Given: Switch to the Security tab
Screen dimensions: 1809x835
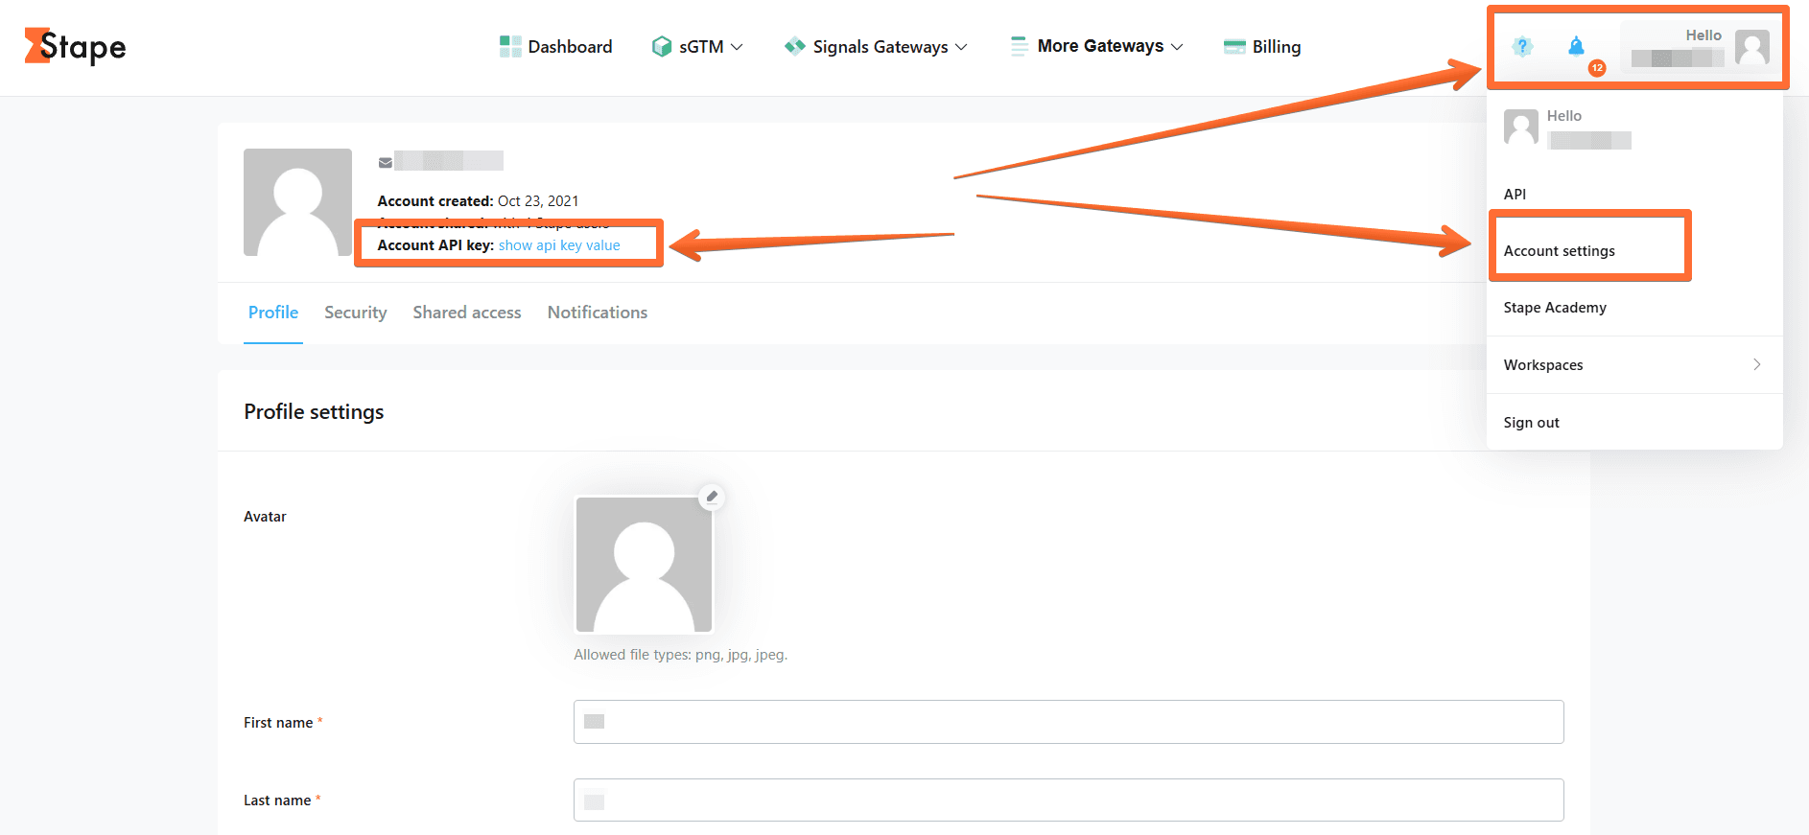Looking at the screenshot, I should point(356,313).
